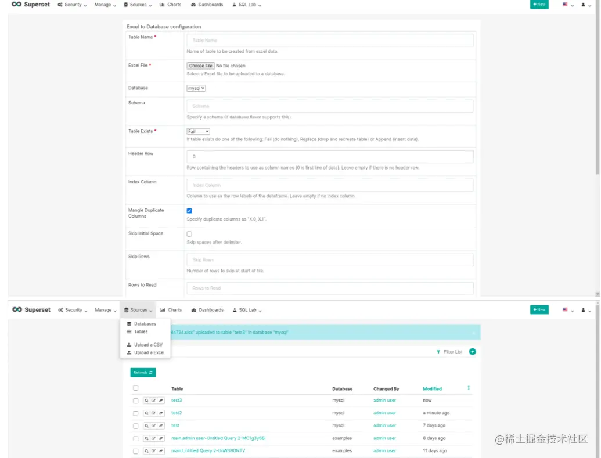The height and width of the screenshot is (458, 601).
Task: Click the New button above the tables list
Action: (x=539, y=309)
